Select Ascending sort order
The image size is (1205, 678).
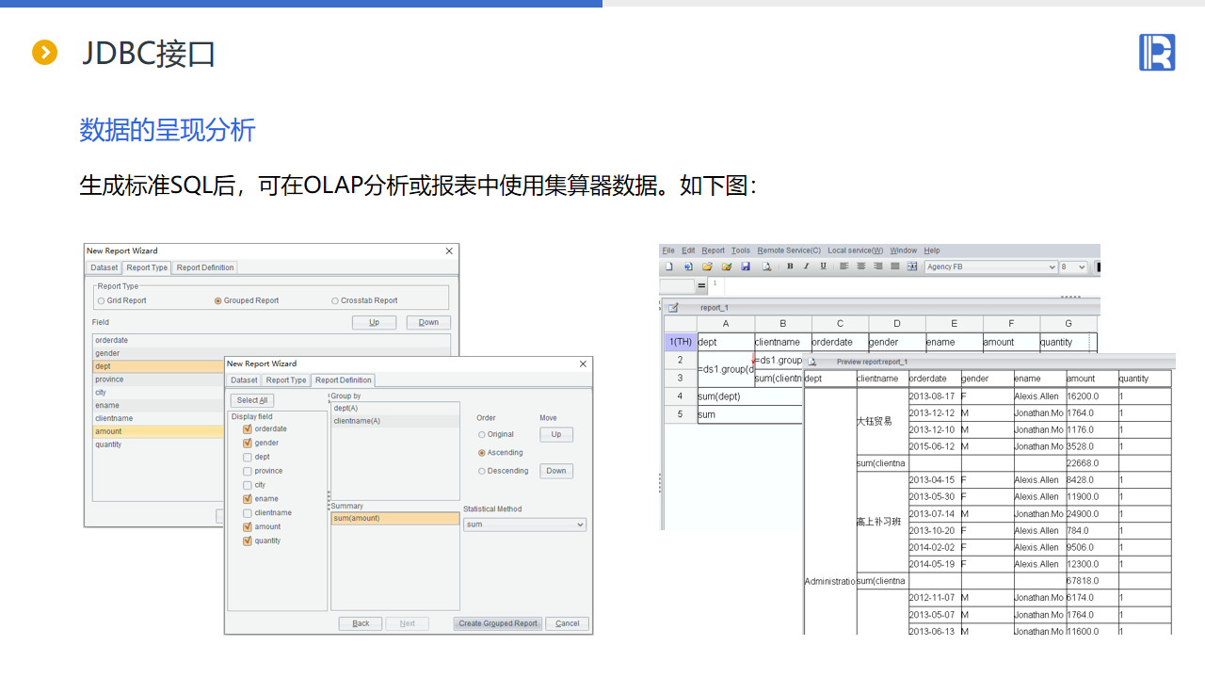[x=482, y=453]
